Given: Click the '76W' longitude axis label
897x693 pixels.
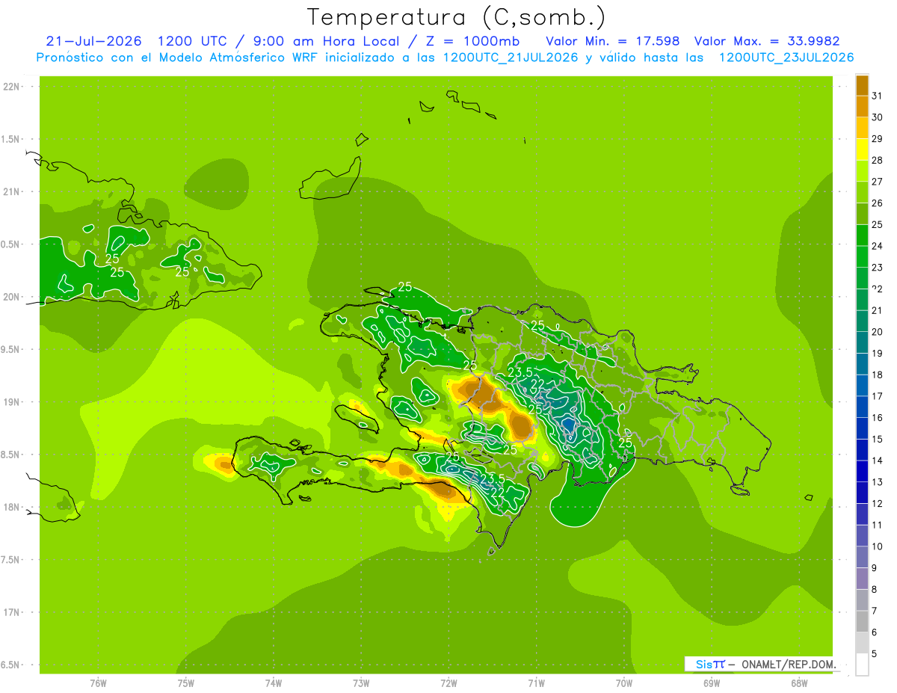Looking at the screenshot, I should tap(98, 683).
